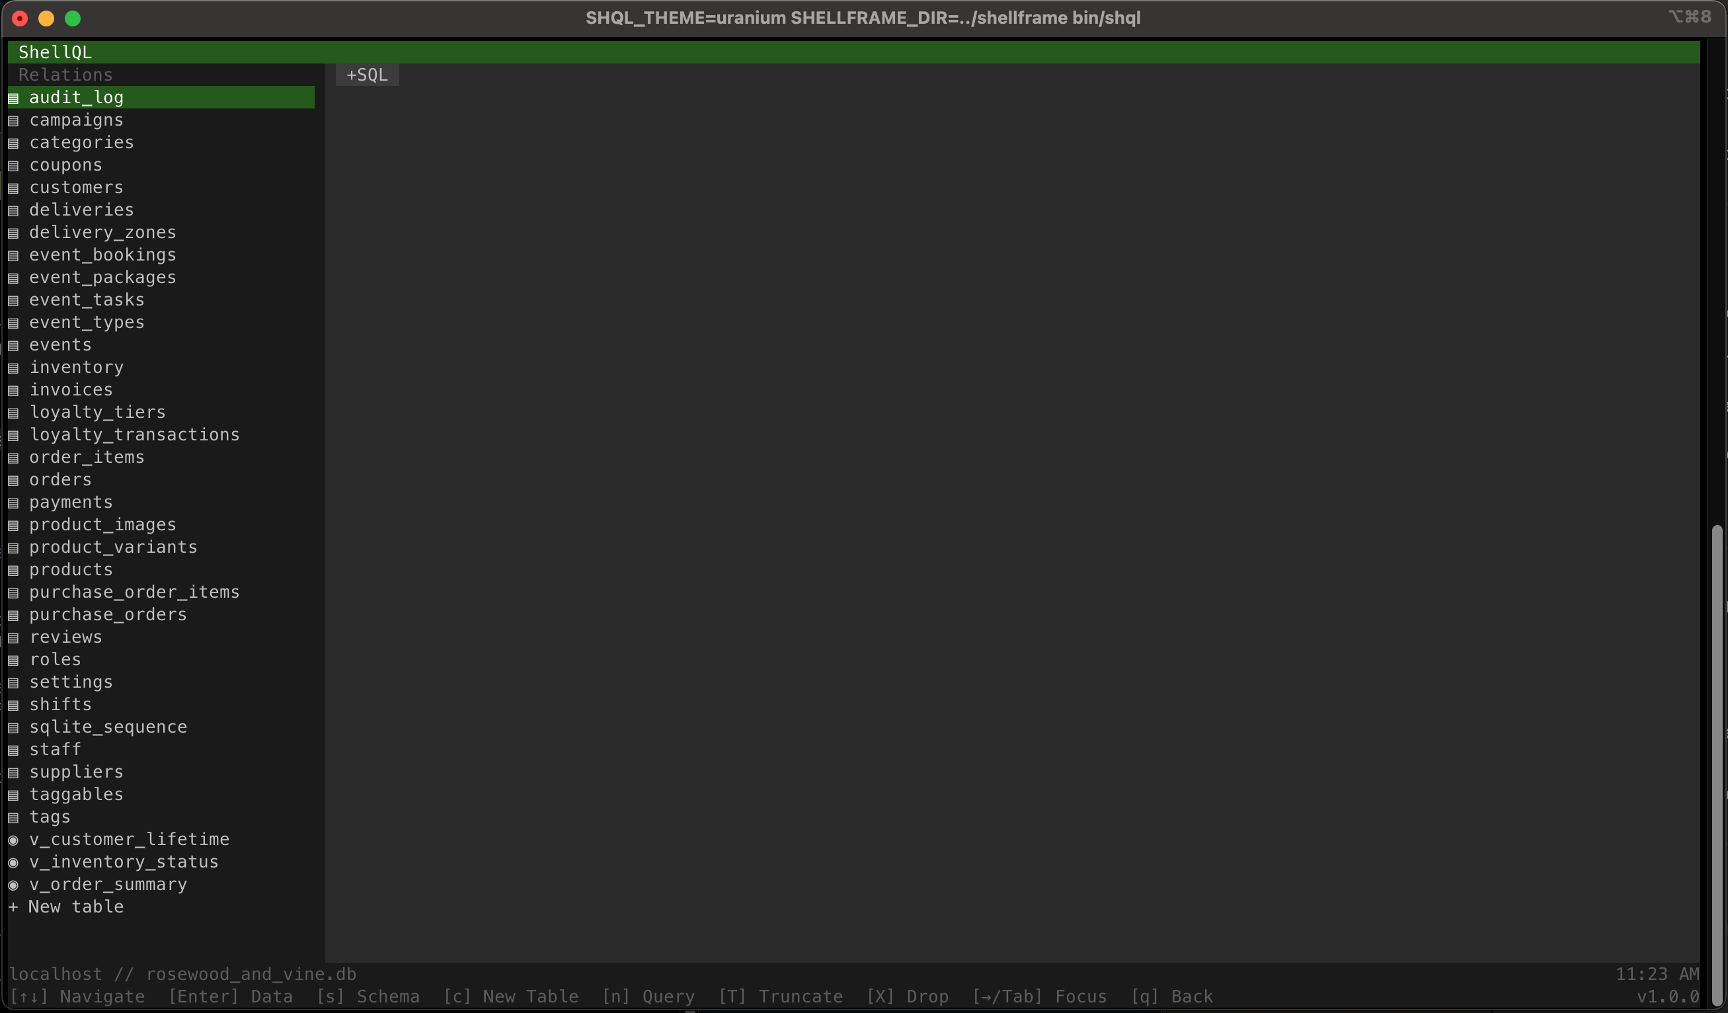Viewport: 1728px width, 1013px height.
Task: Select the purchase_order_items relation
Action: pos(134,592)
